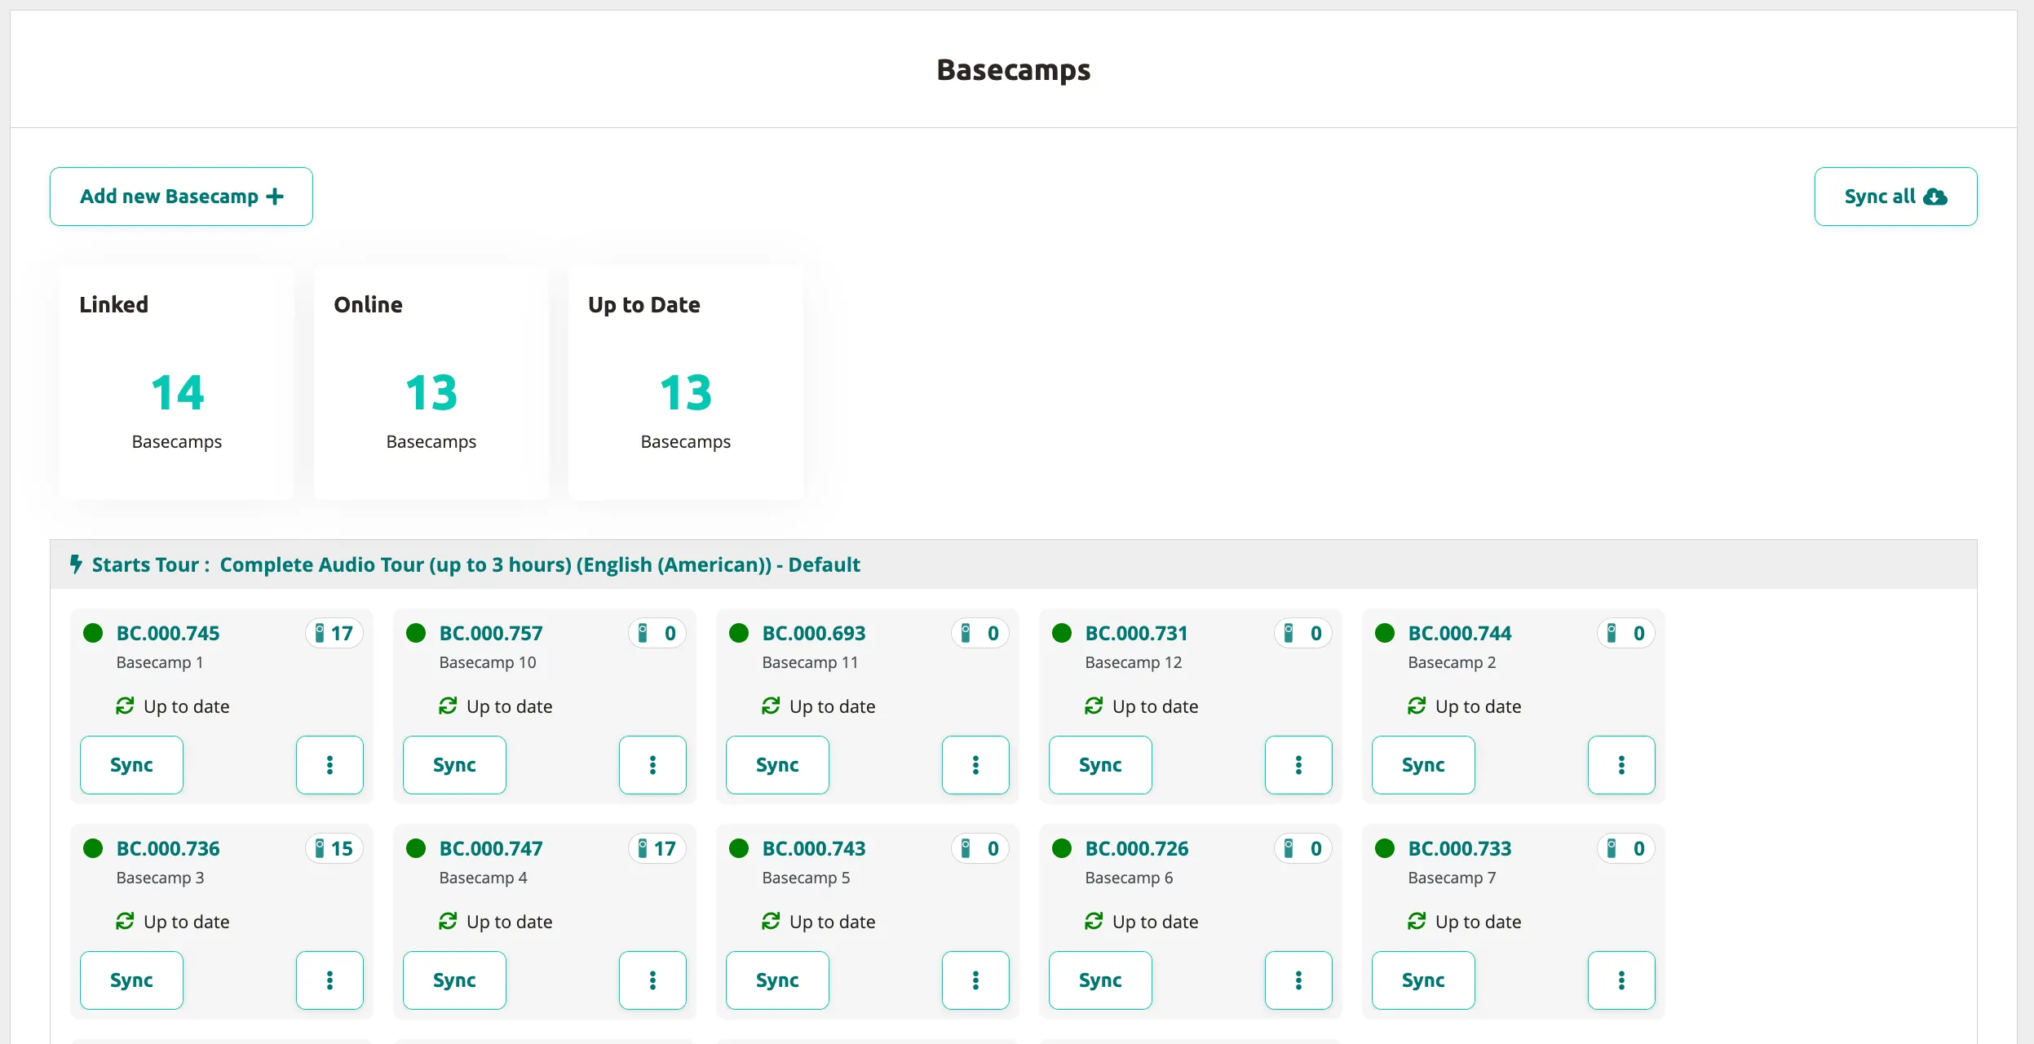Sync Basecamp 6 (BC.000.726)

click(1100, 980)
